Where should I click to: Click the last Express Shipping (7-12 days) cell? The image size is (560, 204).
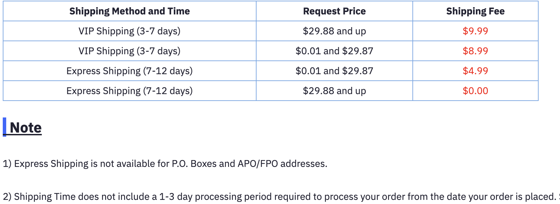[129, 91]
